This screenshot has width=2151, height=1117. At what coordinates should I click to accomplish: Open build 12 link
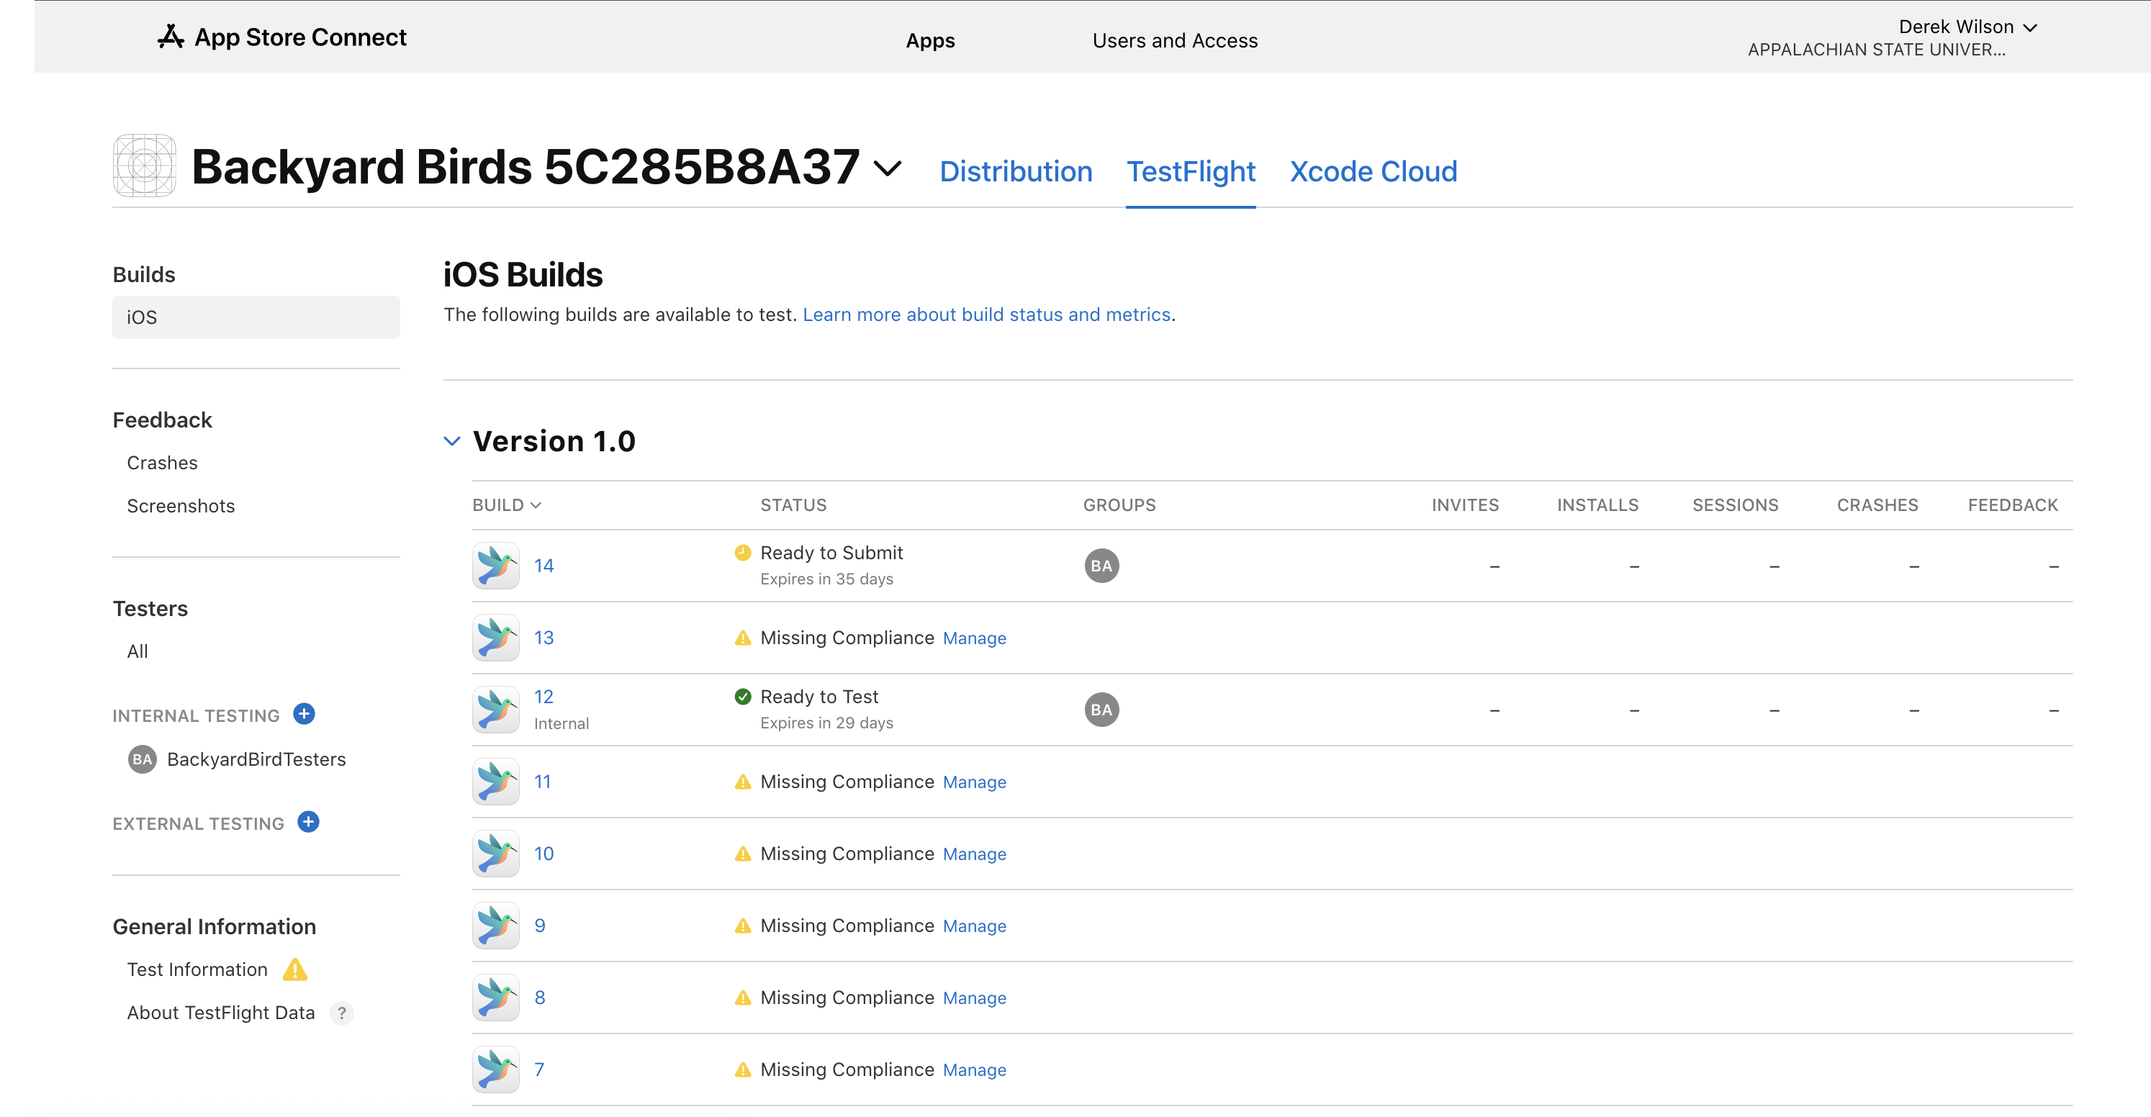(544, 696)
